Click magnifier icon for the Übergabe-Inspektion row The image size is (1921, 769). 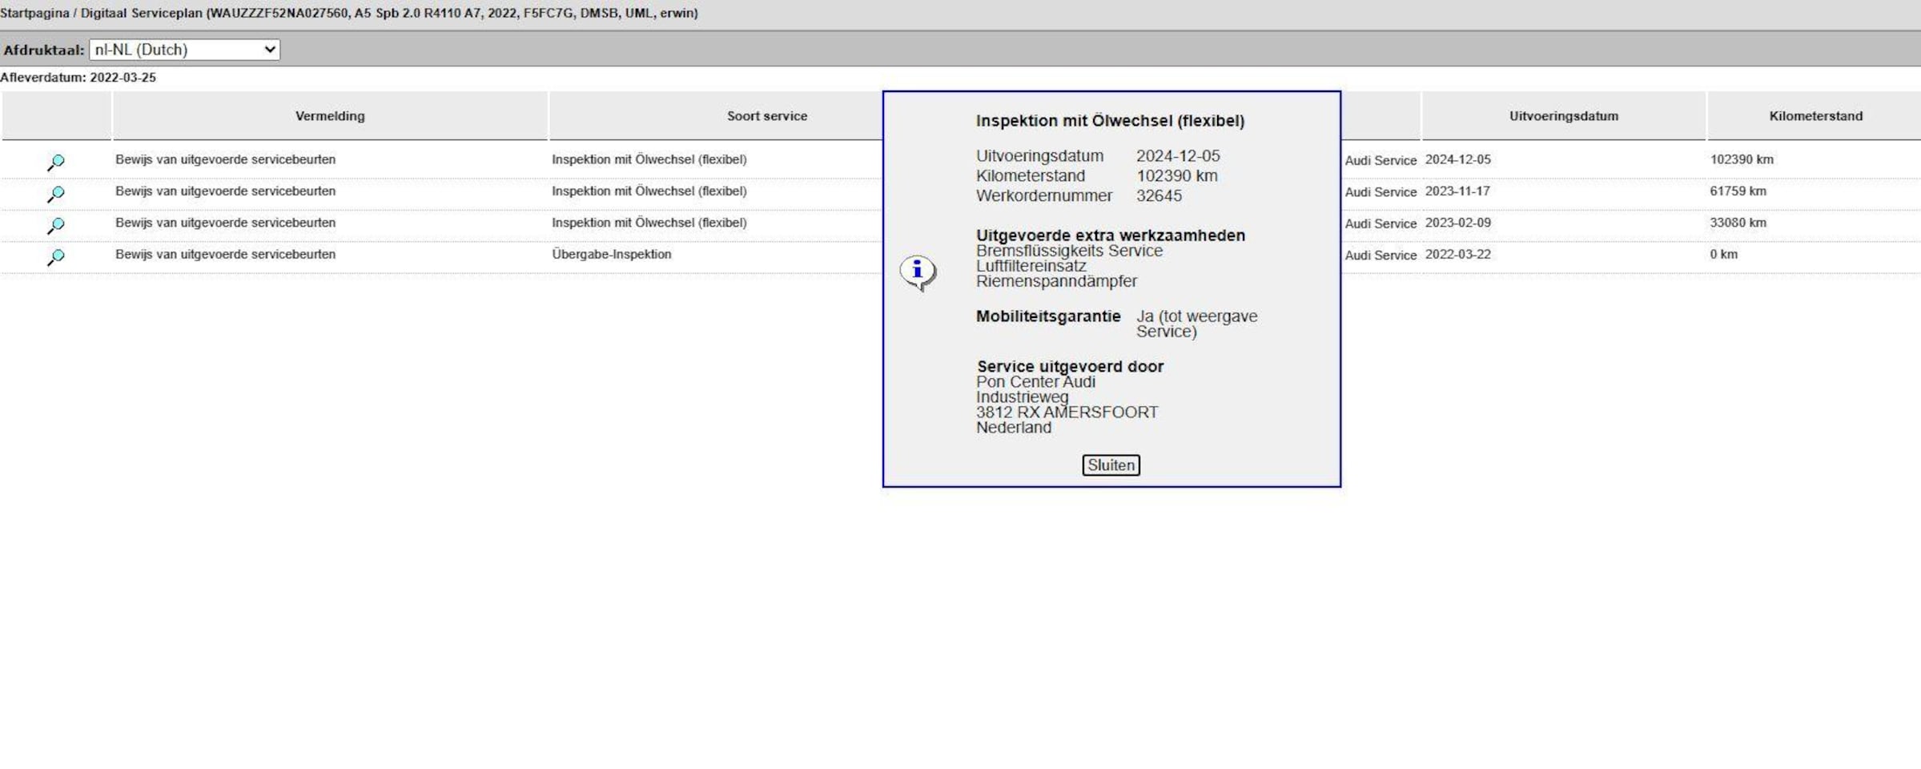[55, 257]
